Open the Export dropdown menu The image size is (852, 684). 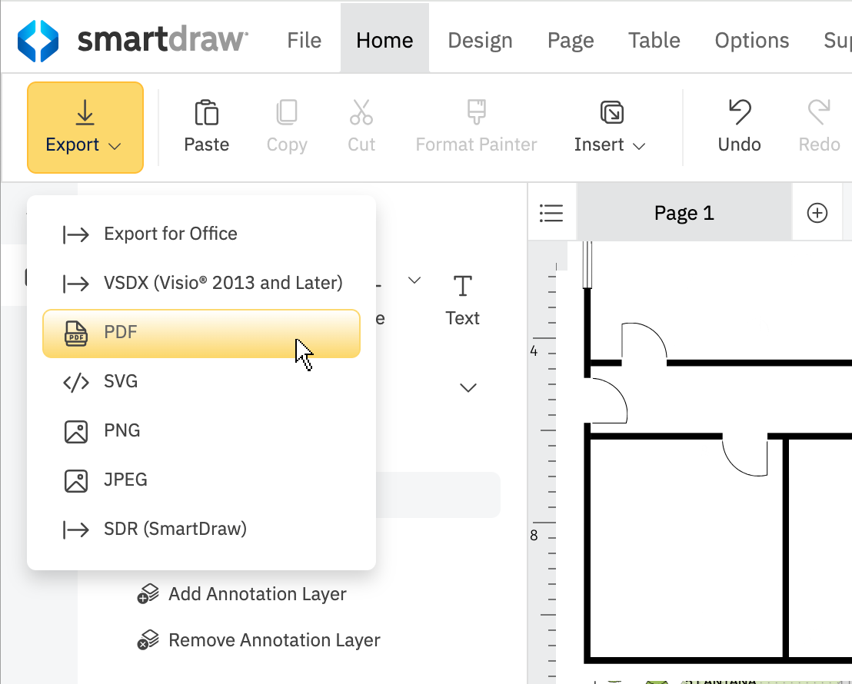coord(85,127)
